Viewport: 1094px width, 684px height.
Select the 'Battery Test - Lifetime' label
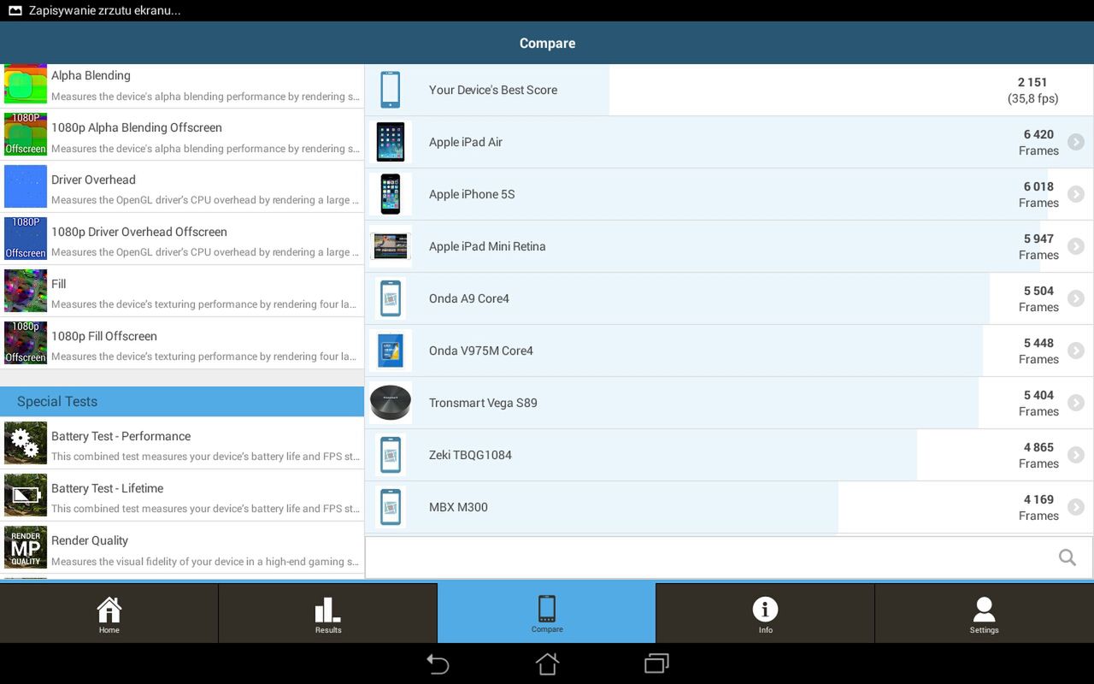pos(107,488)
